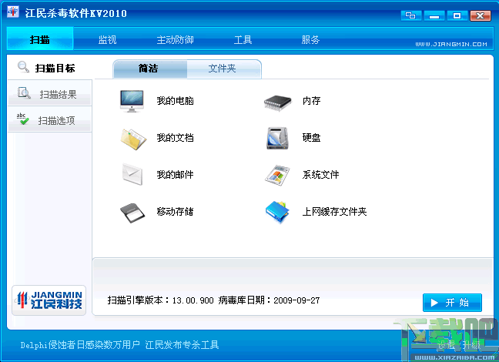Pick the 移动存储 removable storage icon
The width and height of the screenshot is (499, 362).
132,213
